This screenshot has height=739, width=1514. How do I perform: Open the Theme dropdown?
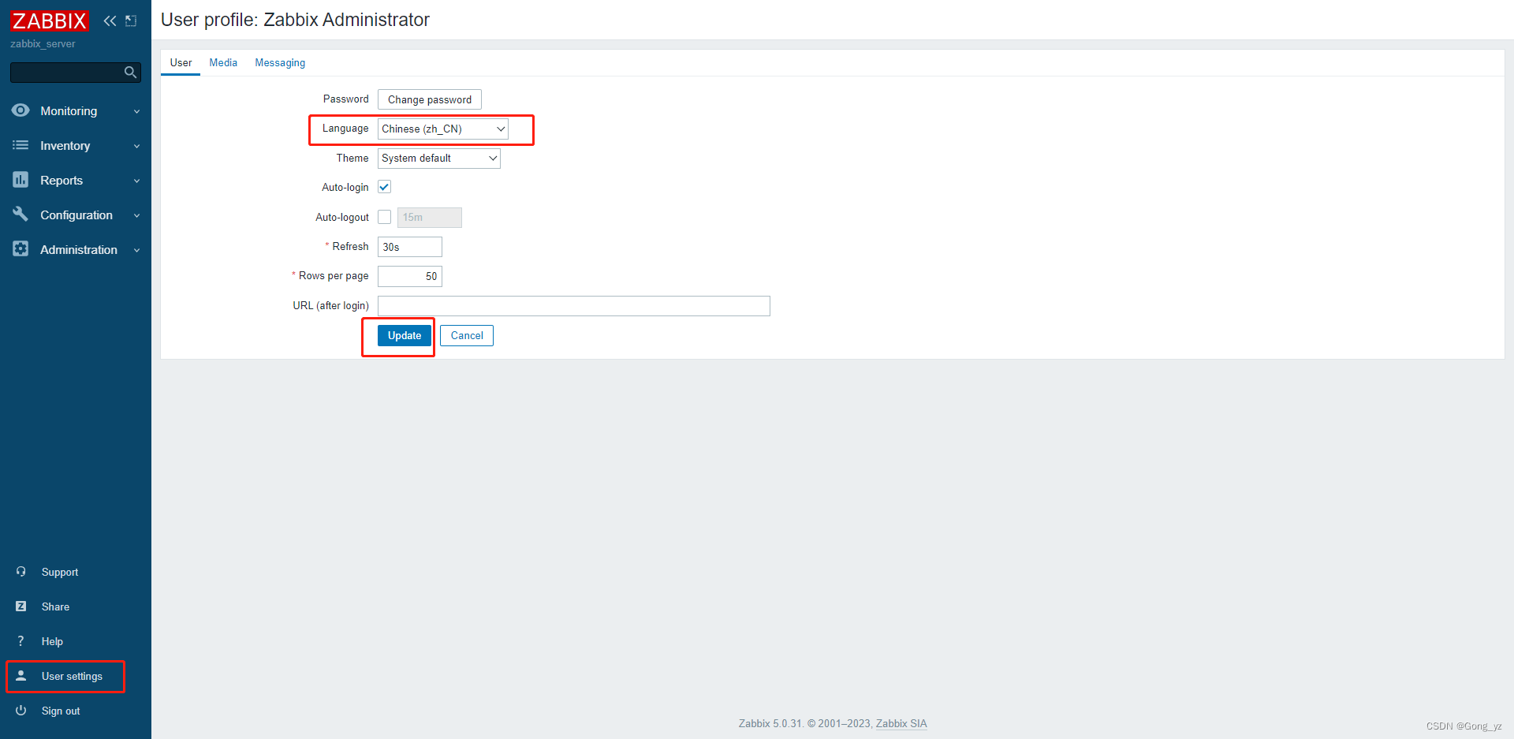click(438, 158)
